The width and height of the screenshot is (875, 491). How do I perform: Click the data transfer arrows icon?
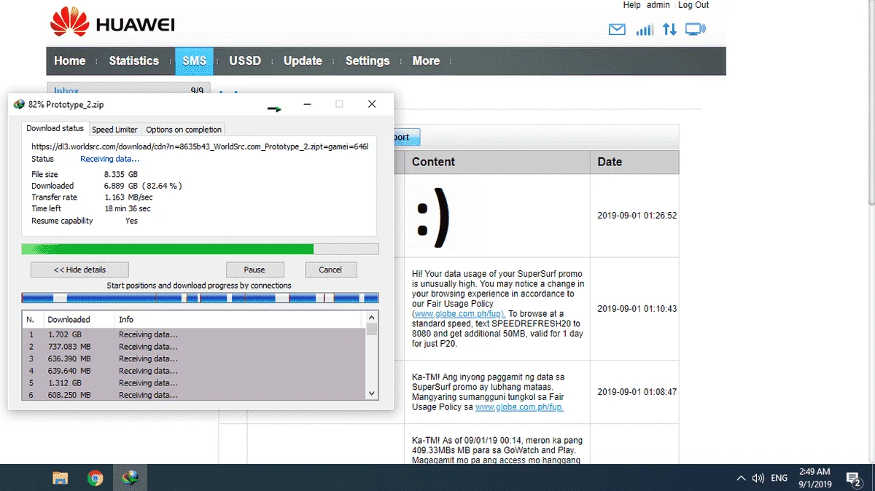(669, 30)
